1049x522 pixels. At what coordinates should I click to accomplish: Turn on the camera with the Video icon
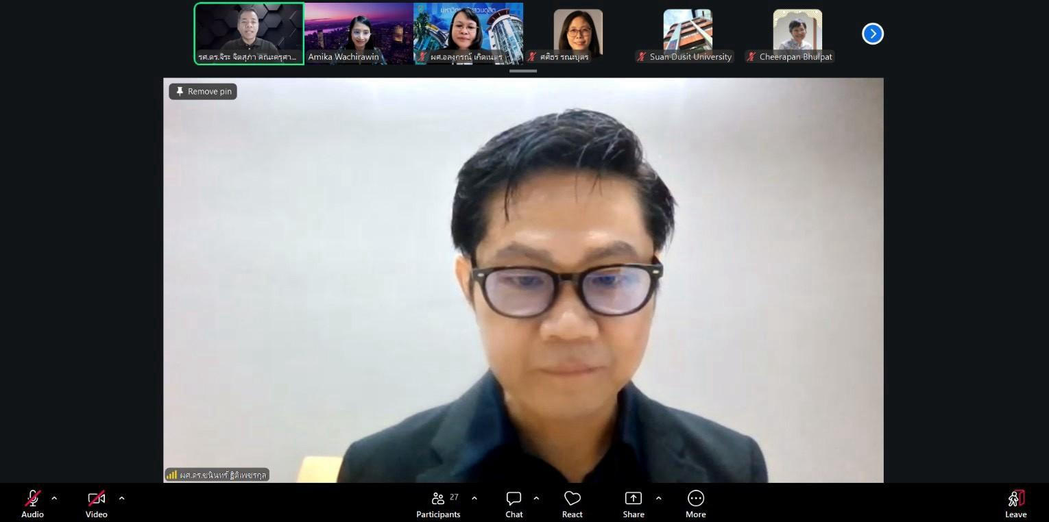[x=96, y=498]
